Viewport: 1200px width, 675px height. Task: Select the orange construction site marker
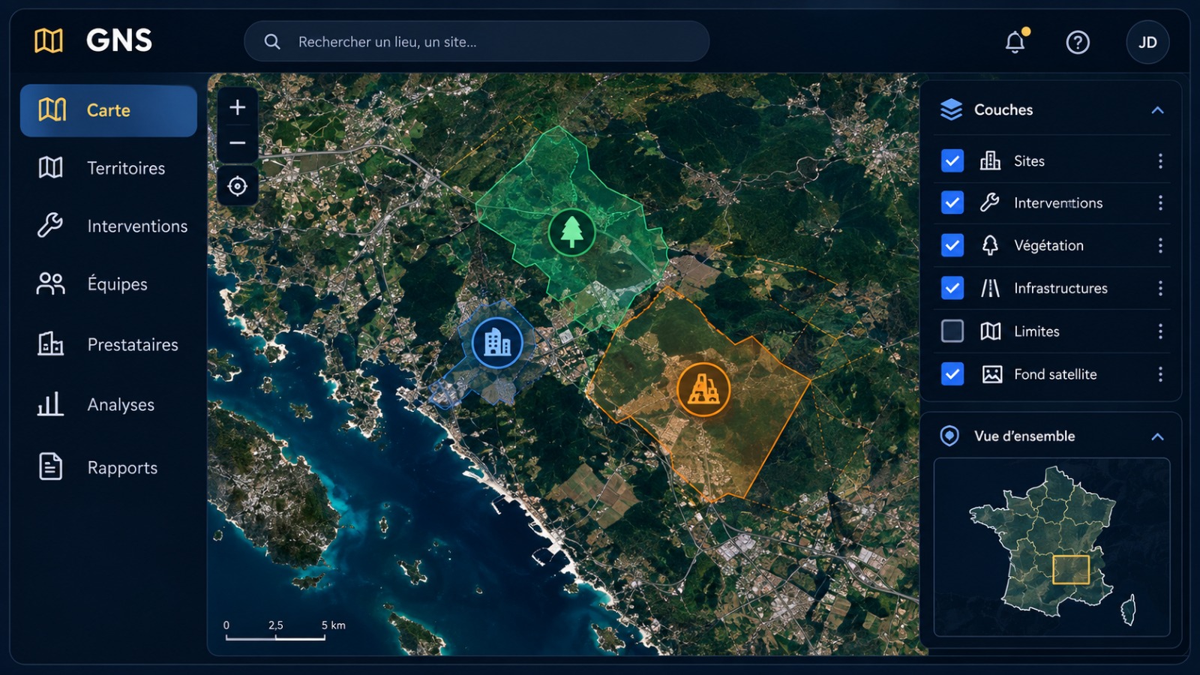(703, 389)
